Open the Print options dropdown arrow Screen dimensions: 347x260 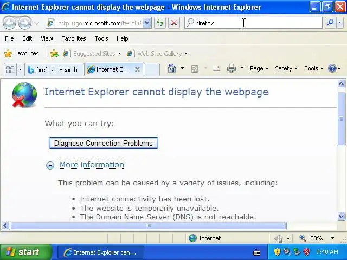pos(242,68)
